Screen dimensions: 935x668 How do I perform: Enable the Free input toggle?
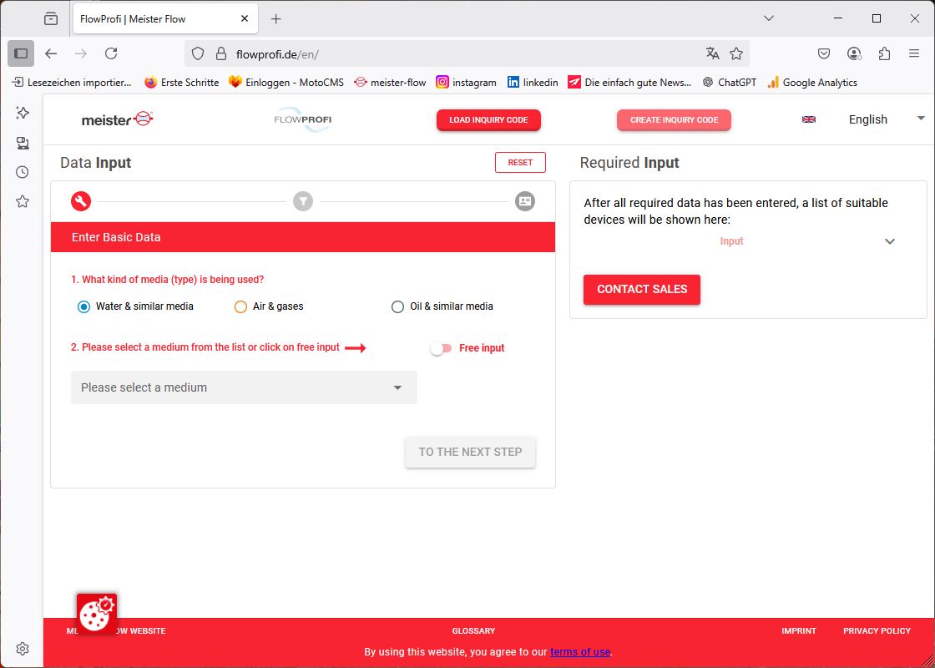[440, 348]
